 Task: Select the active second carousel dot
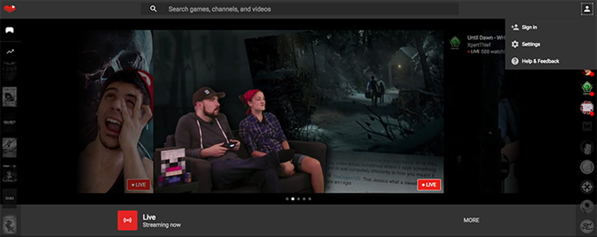[293, 199]
